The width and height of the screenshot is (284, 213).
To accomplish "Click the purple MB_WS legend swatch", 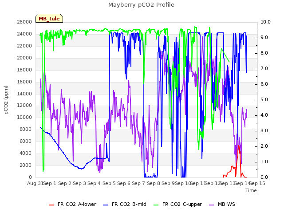I will coord(211,205).
